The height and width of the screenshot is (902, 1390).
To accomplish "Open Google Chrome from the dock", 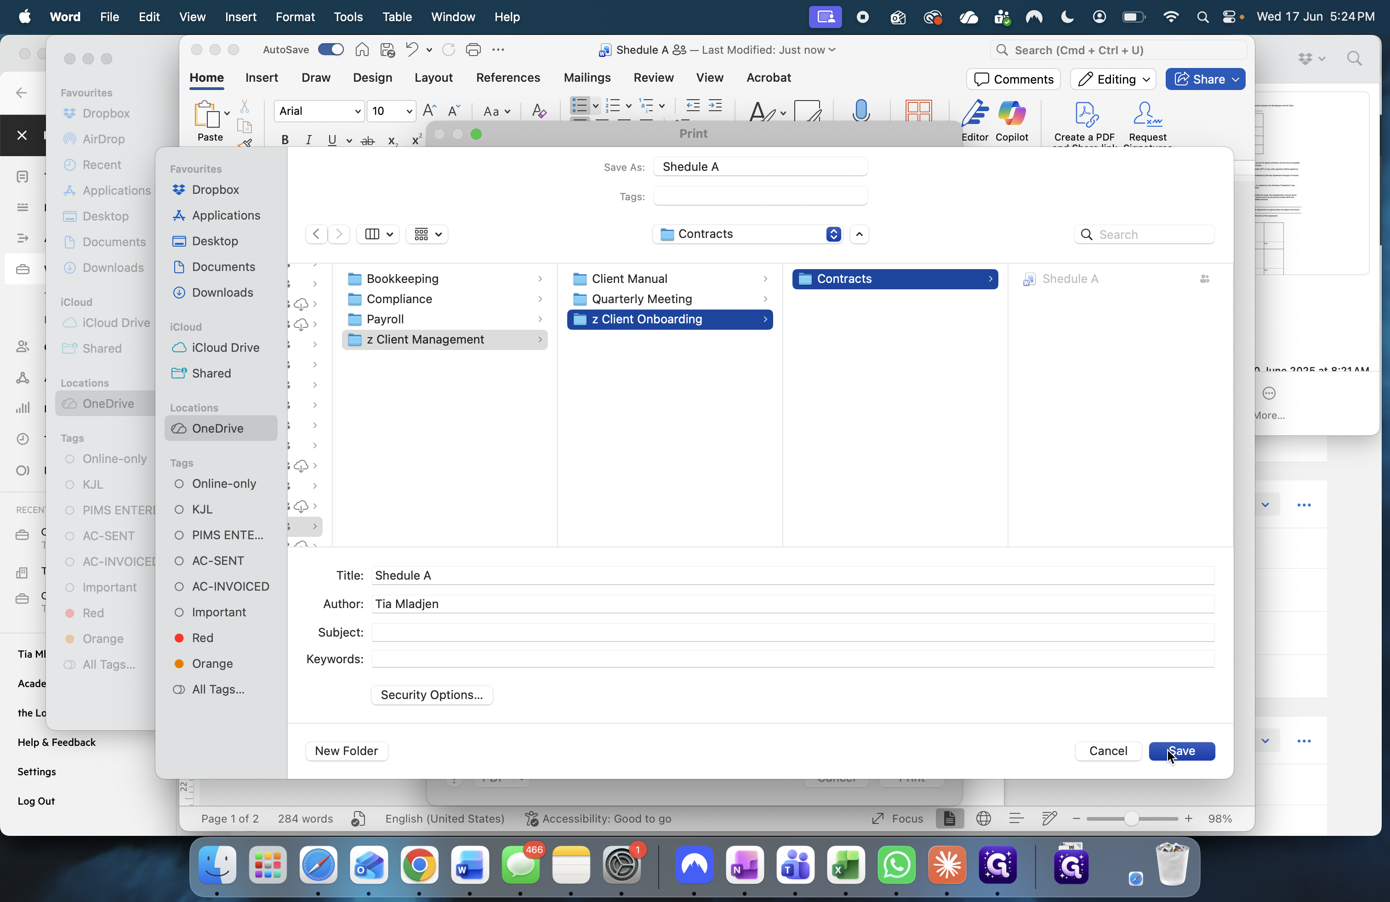I will coord(419,865).
